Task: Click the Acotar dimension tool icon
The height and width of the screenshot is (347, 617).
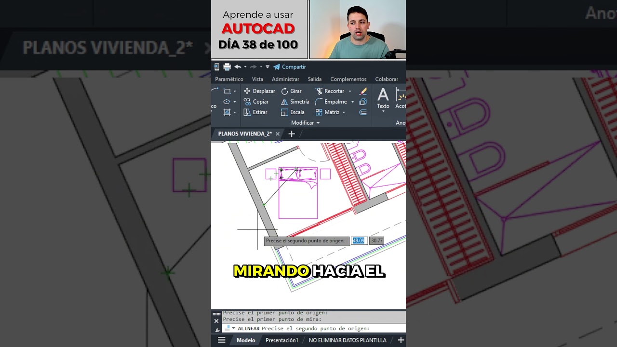Action: [401, 94]
